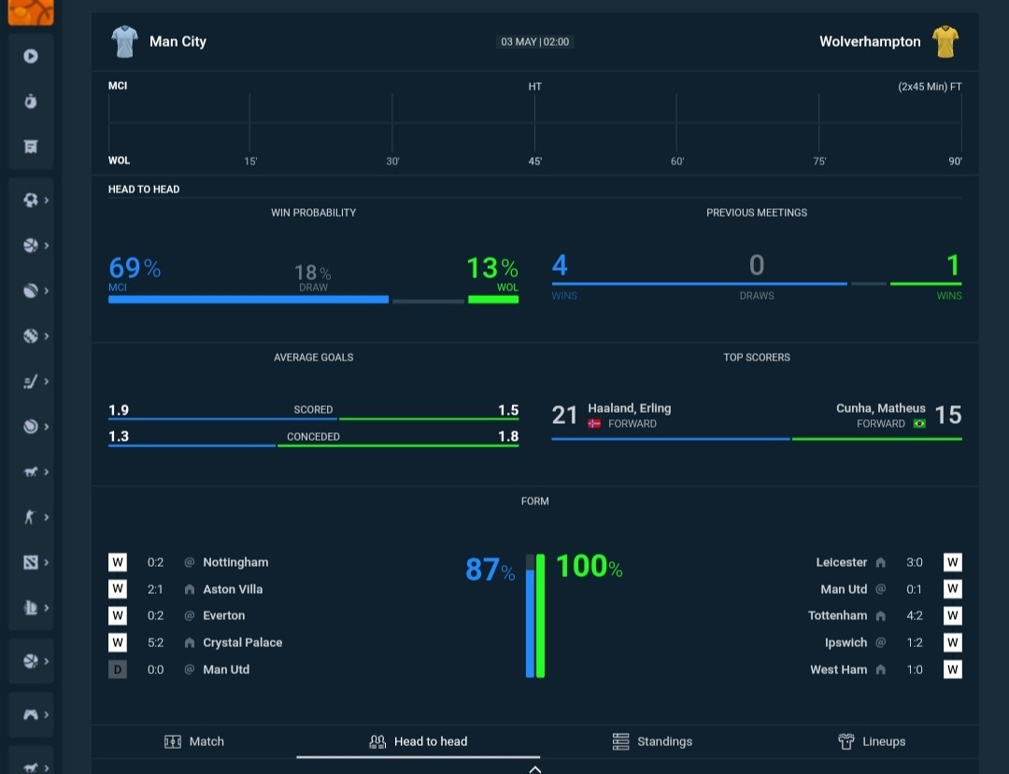Open the live play icon in the sidebar
Viewport: 1009px width, 774px height.
point(30,56)
